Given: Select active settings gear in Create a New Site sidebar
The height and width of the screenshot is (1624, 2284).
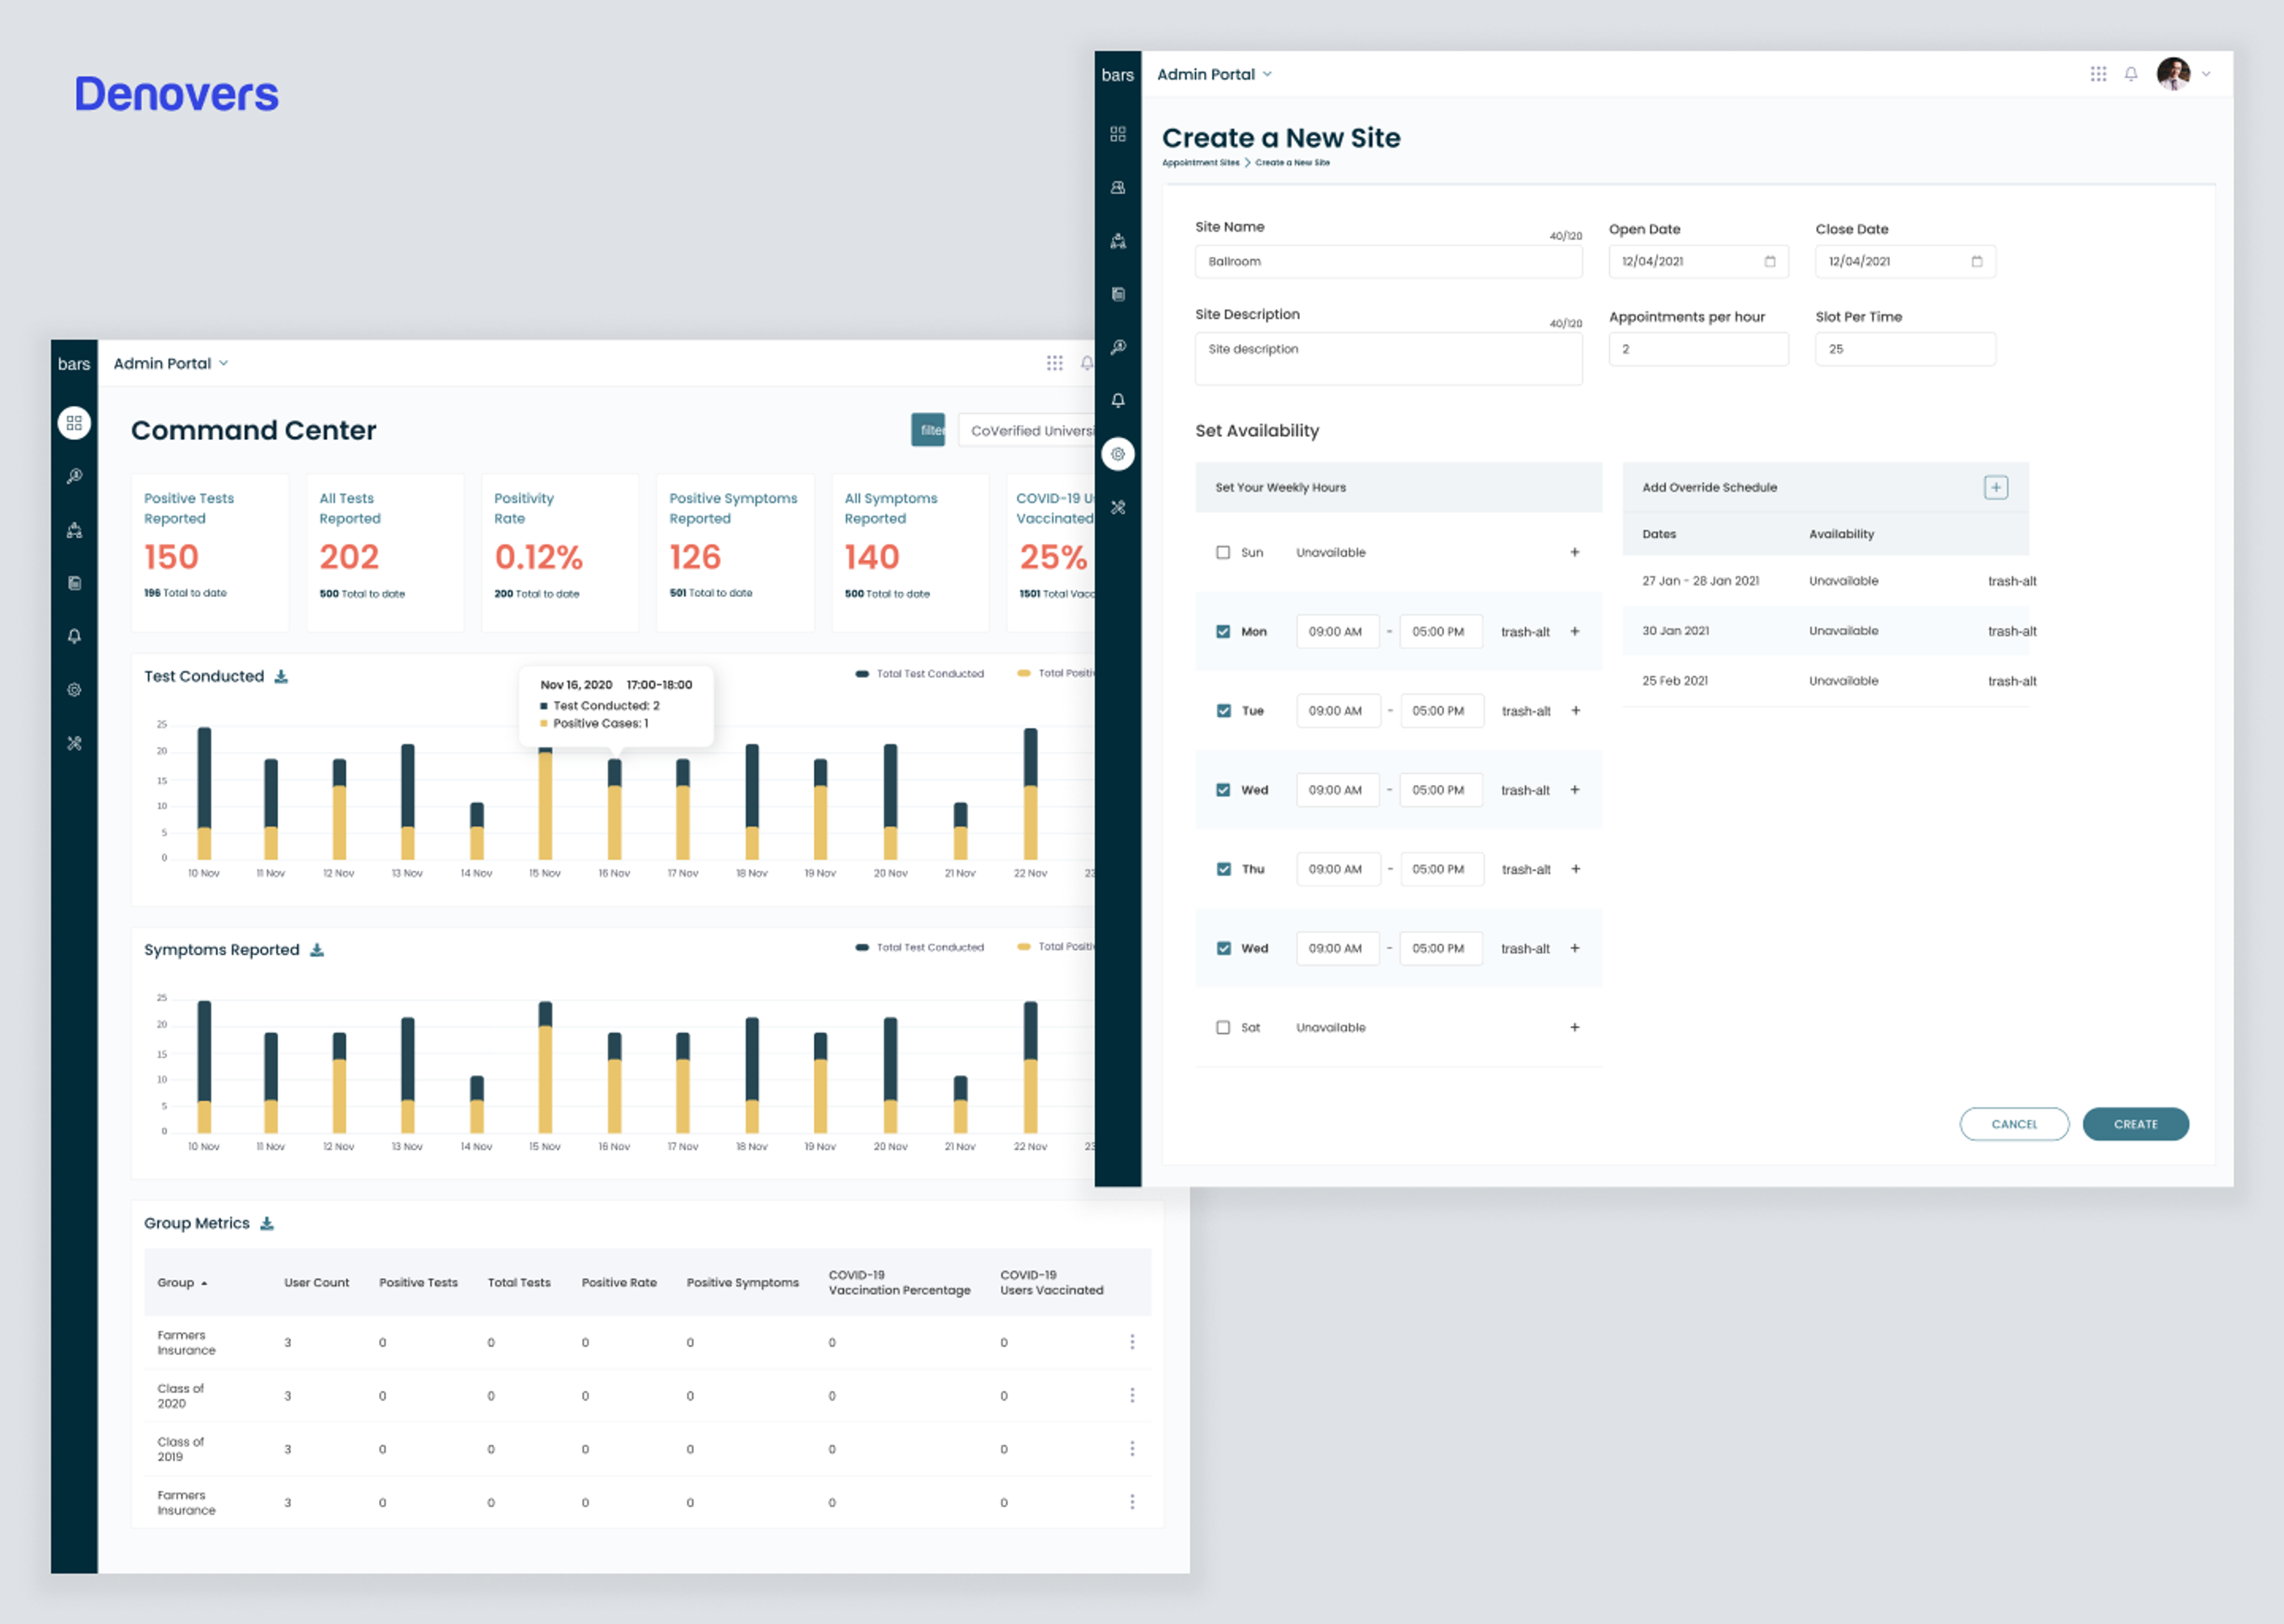Looking at the screenshot, I should pos(1117,454).
